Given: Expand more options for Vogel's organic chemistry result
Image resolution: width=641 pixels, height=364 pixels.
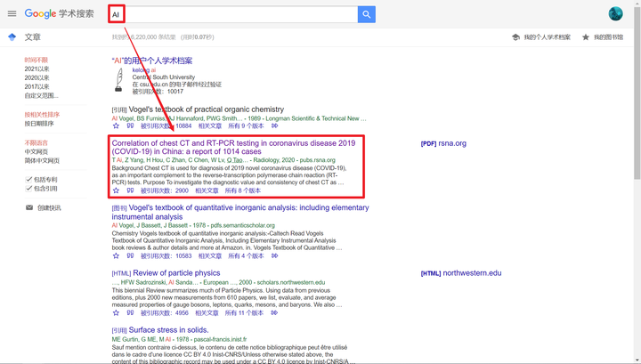Looking at the screenshot, I should pyautogui.click(x=274, y=125).
